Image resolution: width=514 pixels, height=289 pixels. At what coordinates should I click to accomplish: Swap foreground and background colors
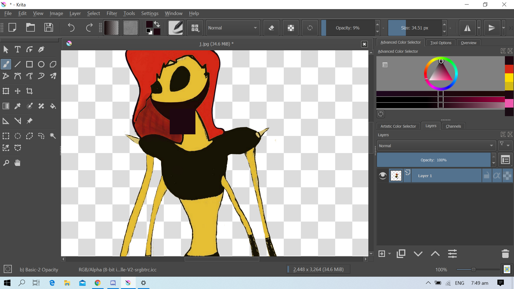point(157,24)
